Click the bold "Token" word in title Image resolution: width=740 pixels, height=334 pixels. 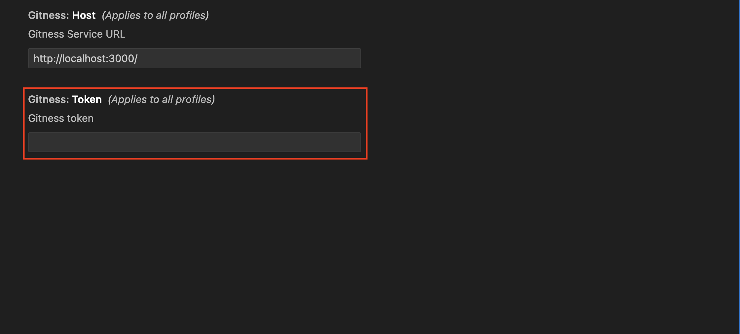click(x=87, y=99)
